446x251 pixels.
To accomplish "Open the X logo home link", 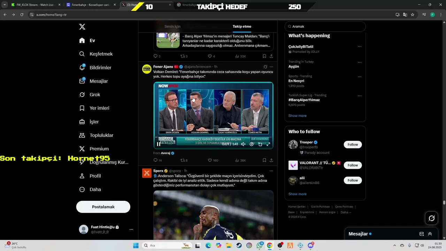I will tap(82, 27).
